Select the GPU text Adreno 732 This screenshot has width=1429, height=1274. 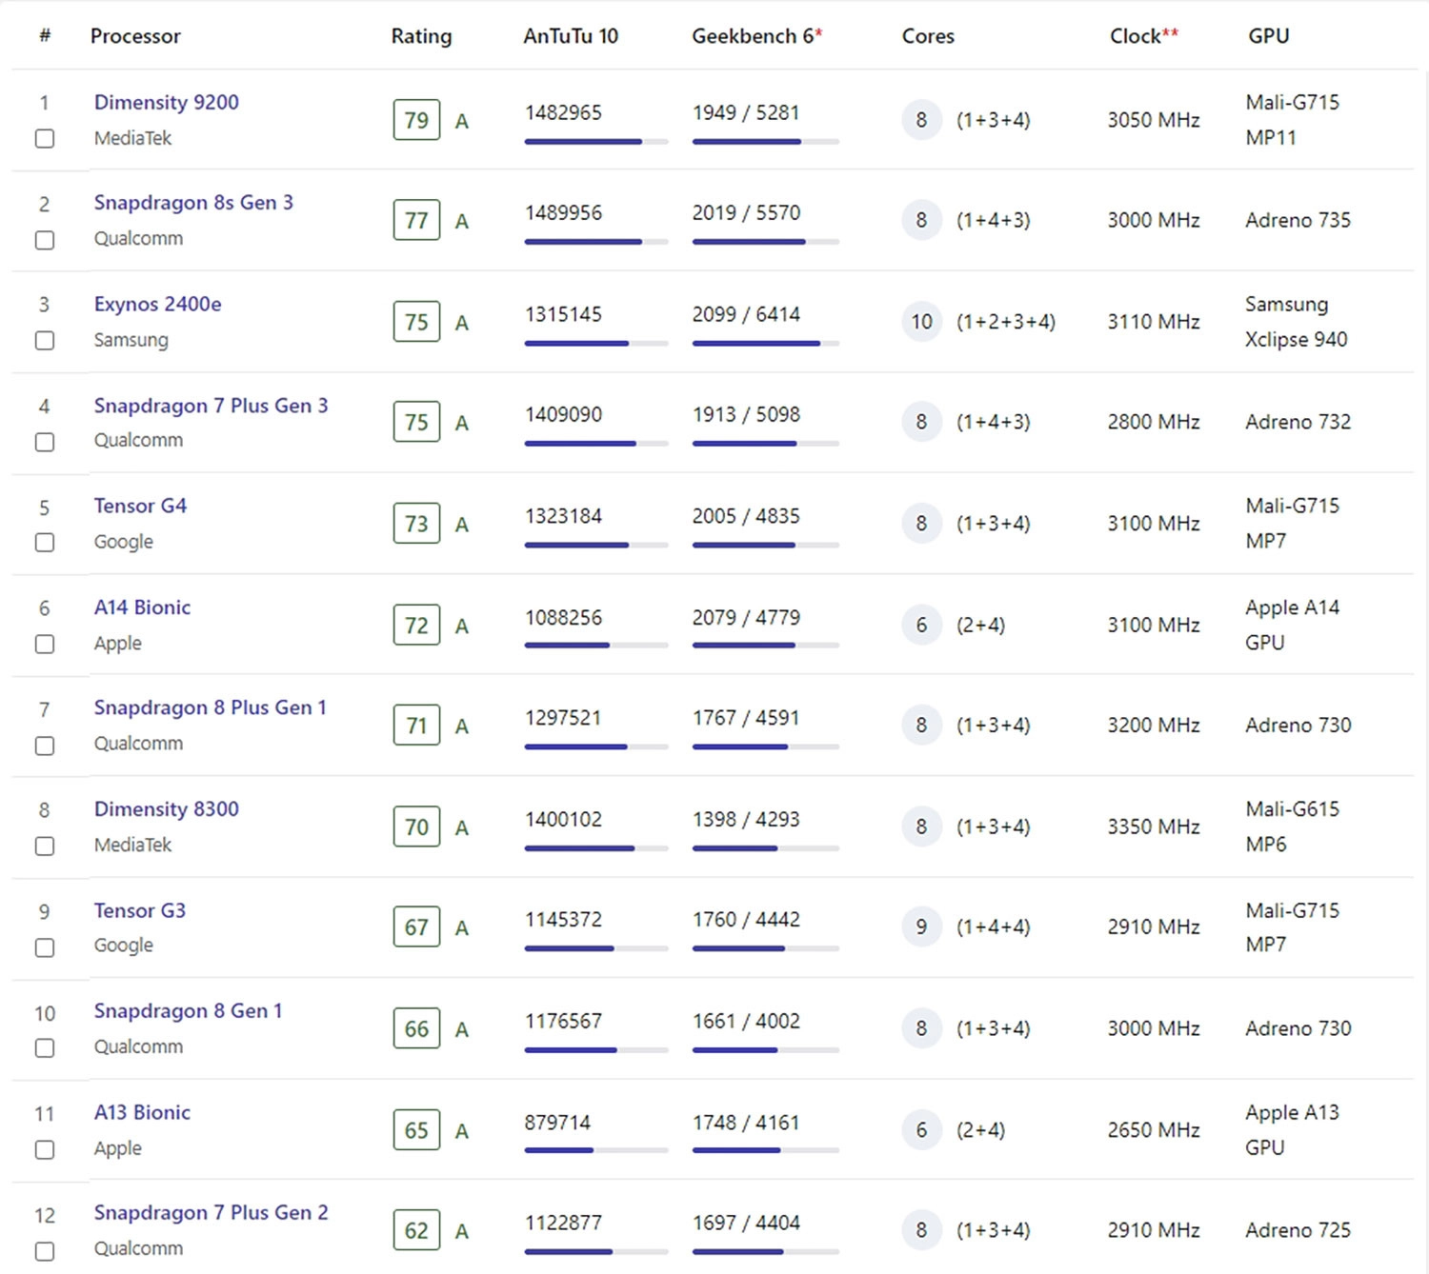click(1298, 423)
